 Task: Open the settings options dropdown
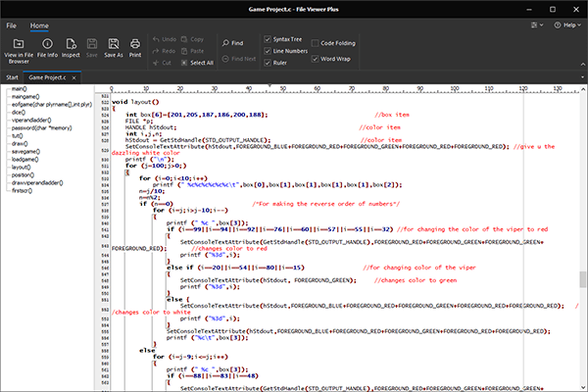pyautogui.click(x=537, y=25)
